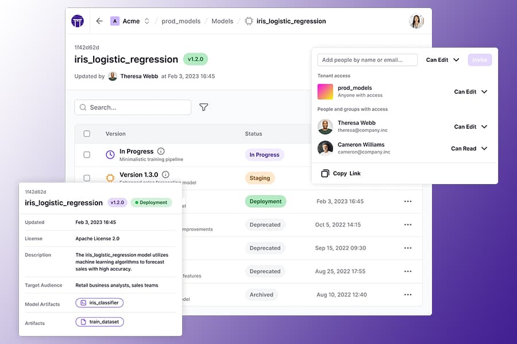The width and height of the screenshot is (517, 344).
Task: Check the In Progress row checkbox
Action: pos(87,155)
